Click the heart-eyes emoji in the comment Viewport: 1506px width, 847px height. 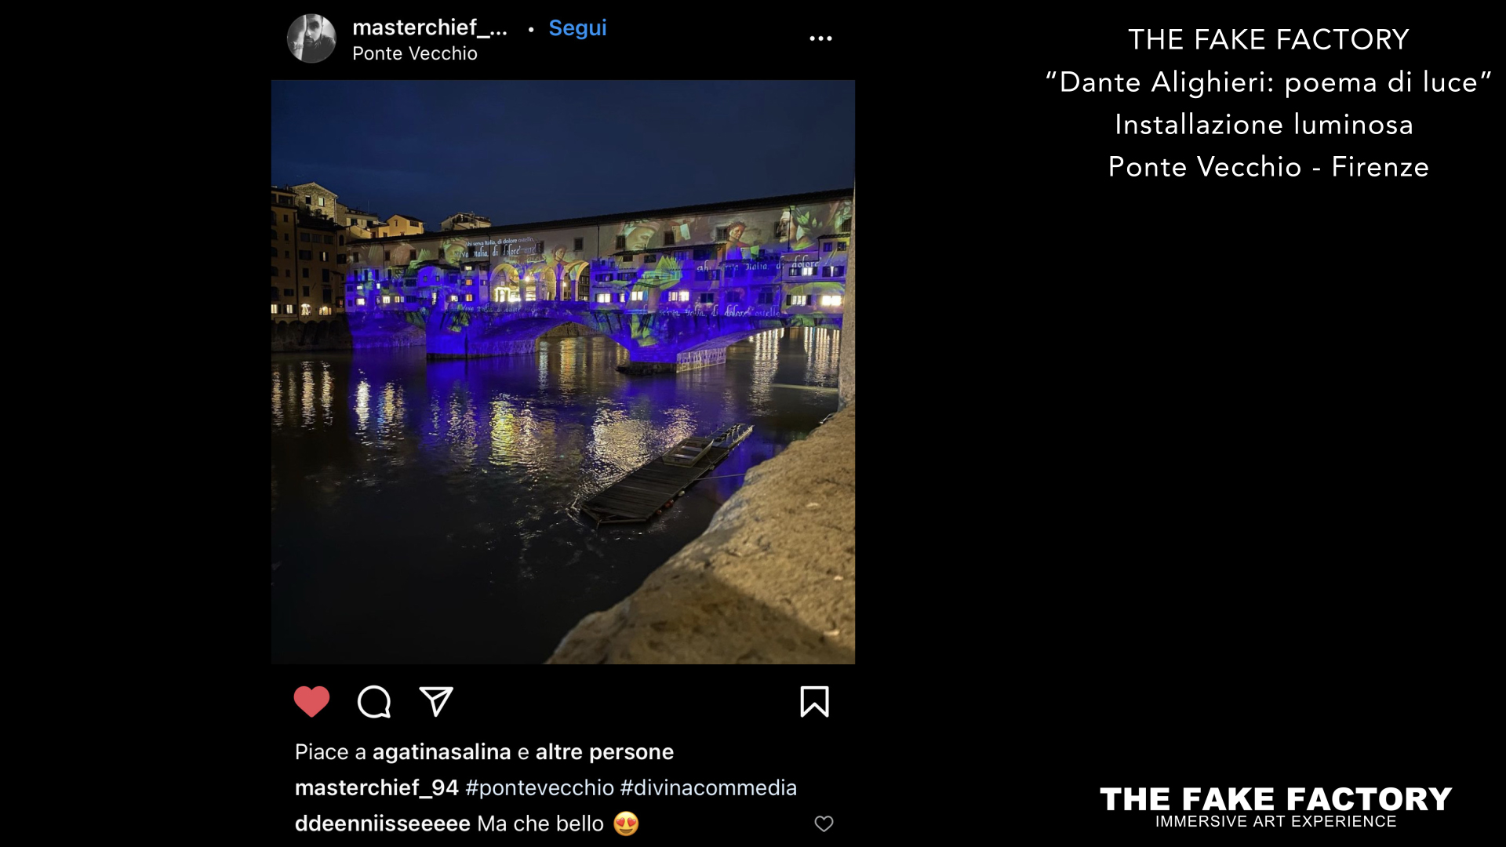tap(626, 823)
